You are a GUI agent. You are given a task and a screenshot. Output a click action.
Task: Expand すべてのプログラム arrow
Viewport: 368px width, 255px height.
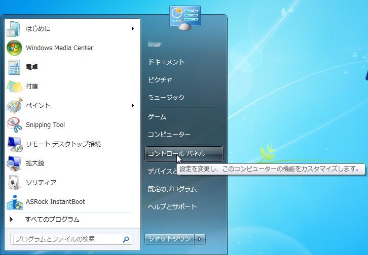[11, 220]
